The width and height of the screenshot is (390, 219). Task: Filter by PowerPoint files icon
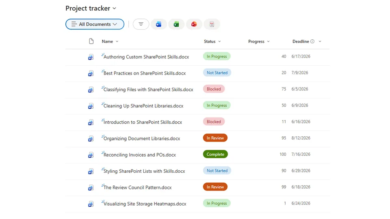[194, 24]
